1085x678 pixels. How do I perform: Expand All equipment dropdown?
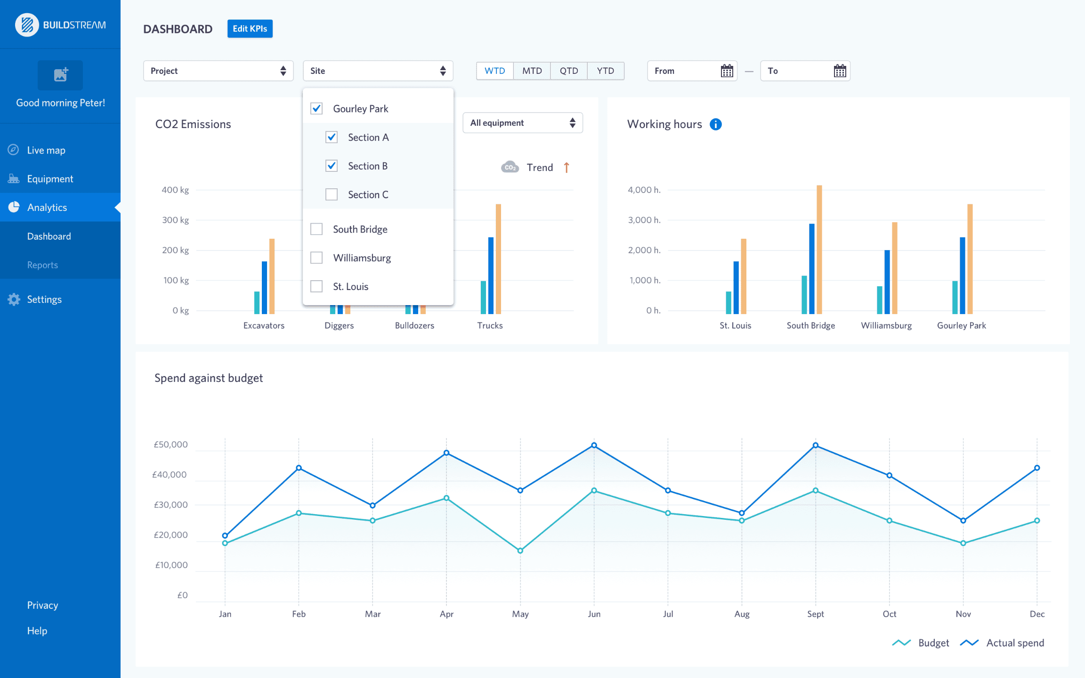[x=523, y=122]
